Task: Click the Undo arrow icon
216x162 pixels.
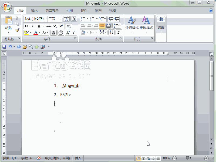Action: point(10,47)
